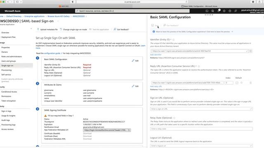
Task: Collapse left navigation menu chevron
Action: (x=31, y=29)
